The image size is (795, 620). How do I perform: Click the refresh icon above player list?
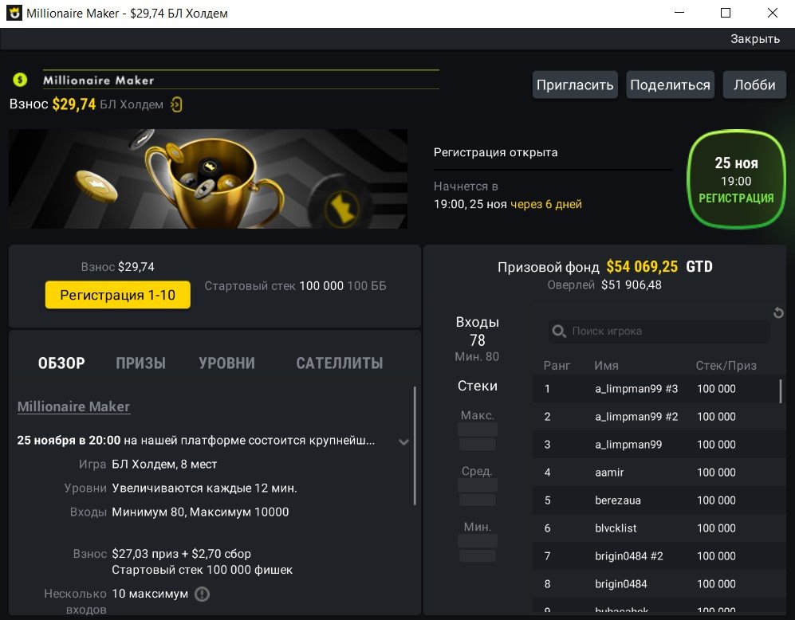point(778,313)
